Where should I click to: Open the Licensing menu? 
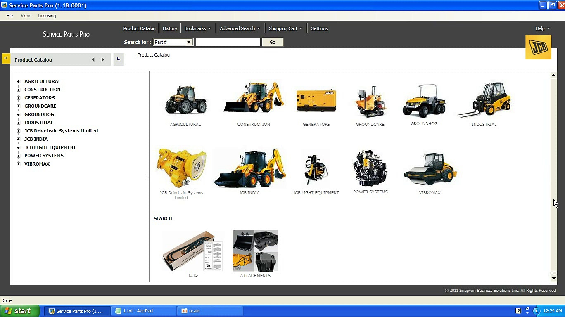coord(47,16)
